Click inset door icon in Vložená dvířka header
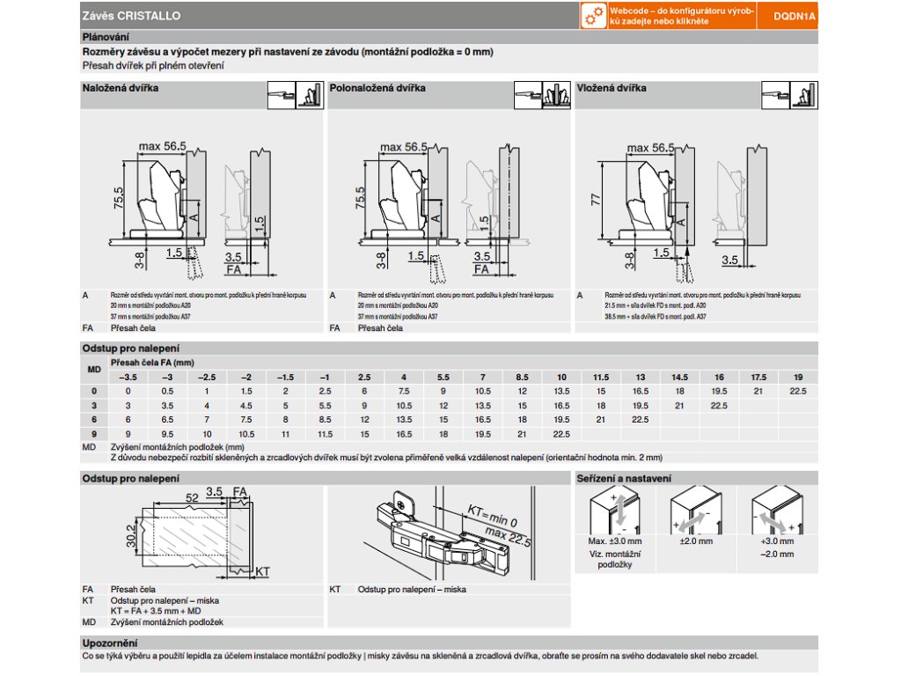901x676 pixels. [x=803, y=93]
